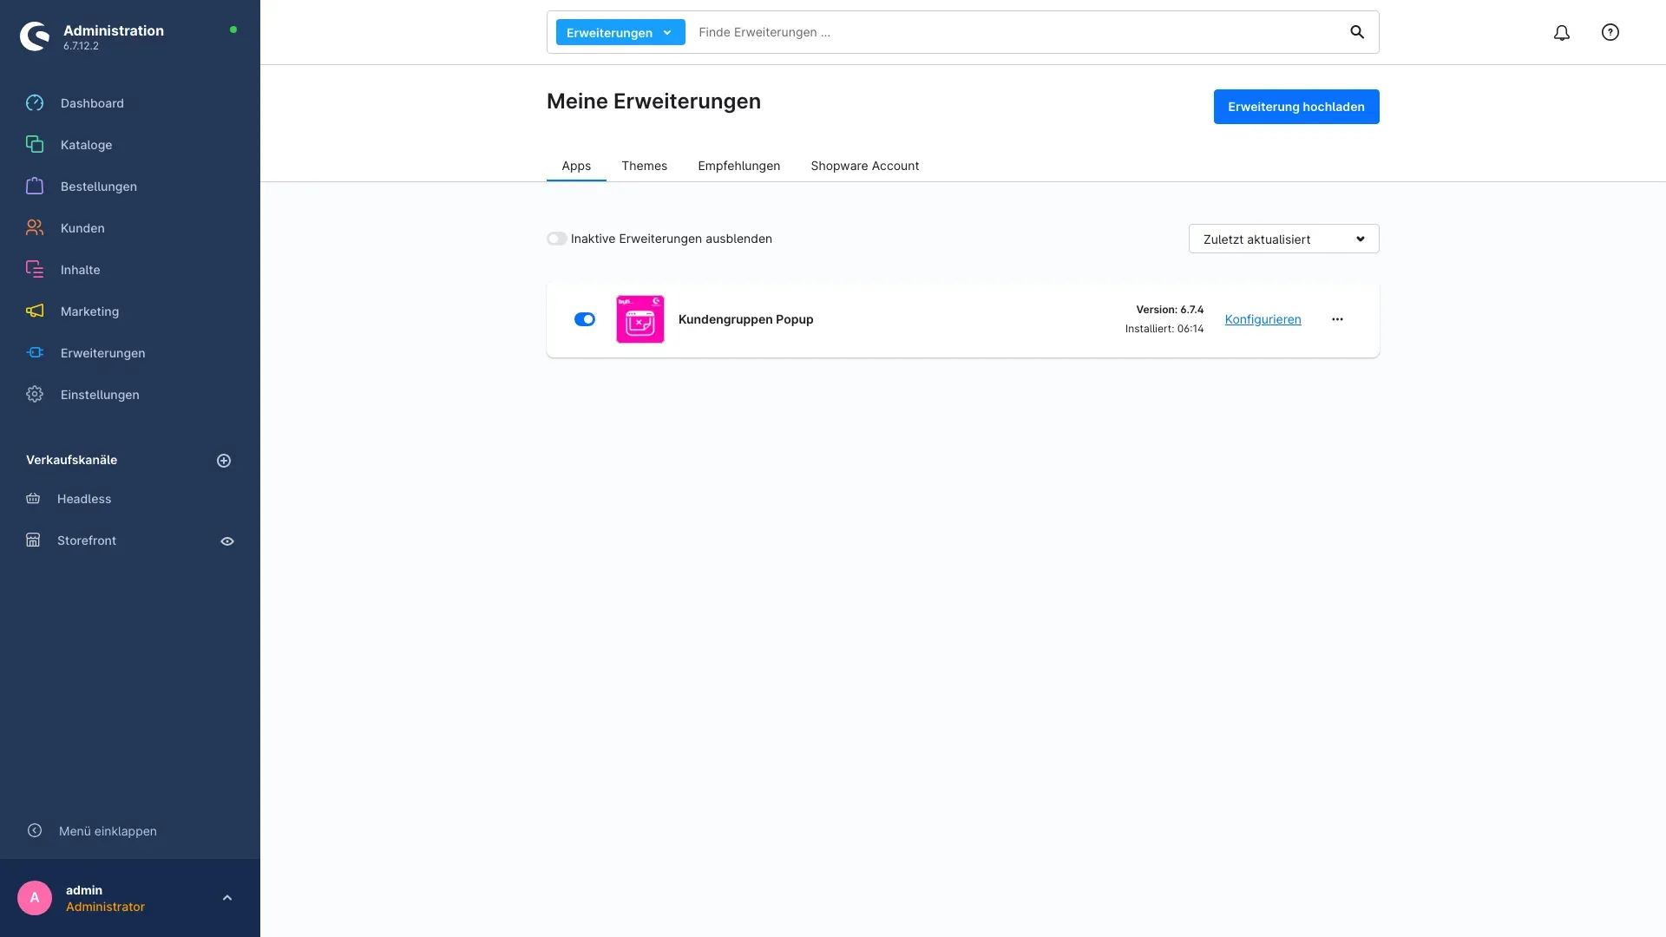Screen dimensions: 1666x937
Task: Switch to the Shopware Account tab
Action: (865, 166)
